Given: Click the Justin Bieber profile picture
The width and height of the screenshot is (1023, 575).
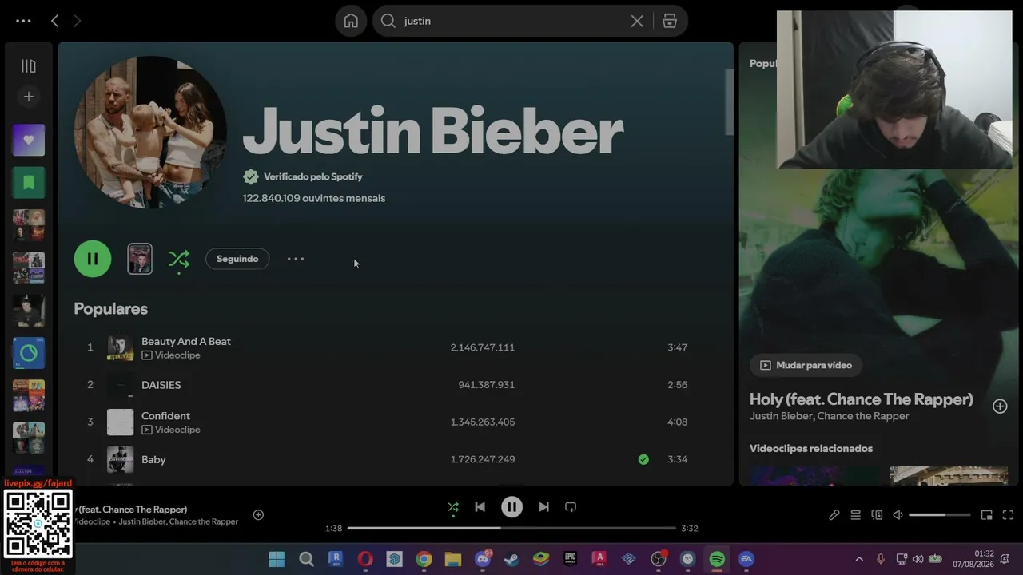Looking at the screenshot, I should pos(150,132).
